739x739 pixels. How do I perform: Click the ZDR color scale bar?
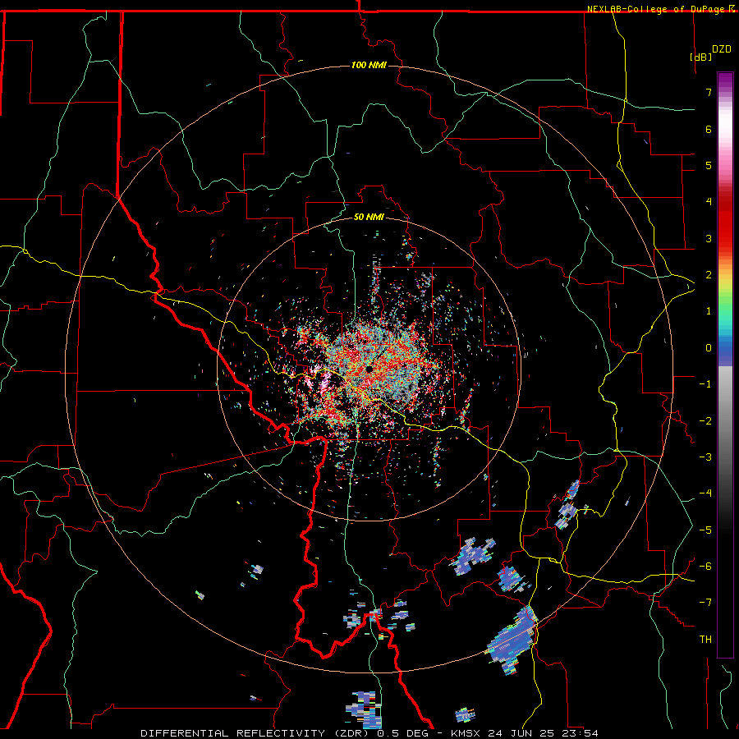725,365
